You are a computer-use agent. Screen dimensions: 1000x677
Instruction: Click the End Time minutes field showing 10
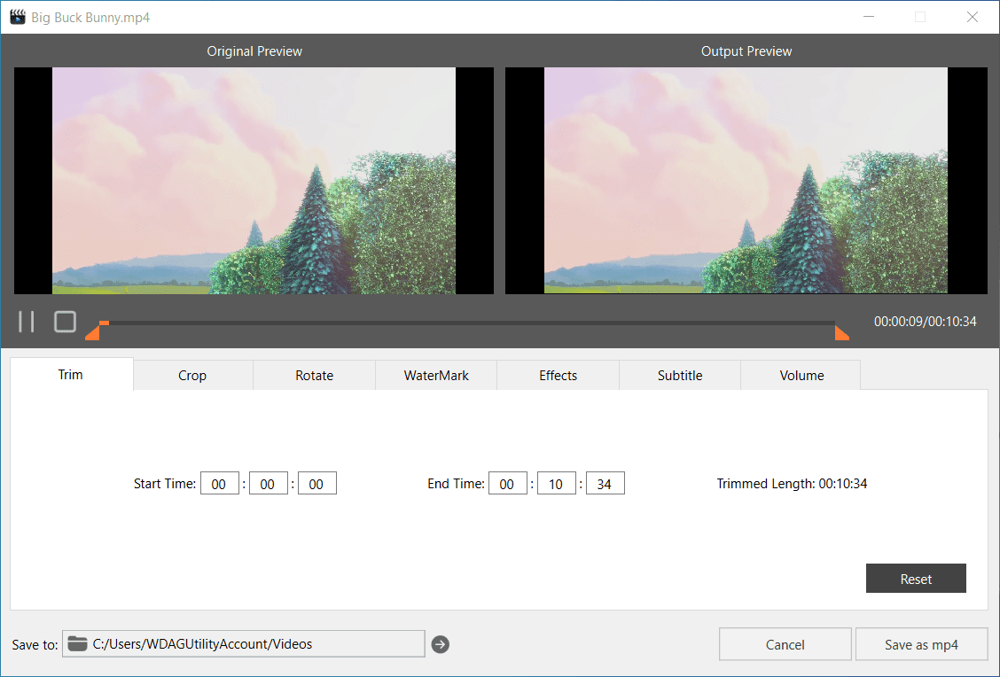click(557, 483)
